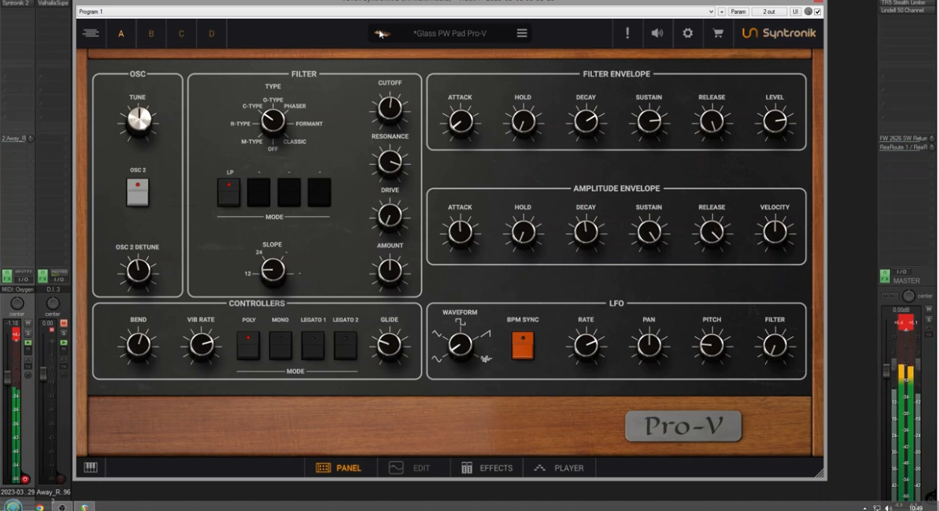Click the LFO PITCH knob
Screen dimensions: 939x511
(x=712, y=345)
